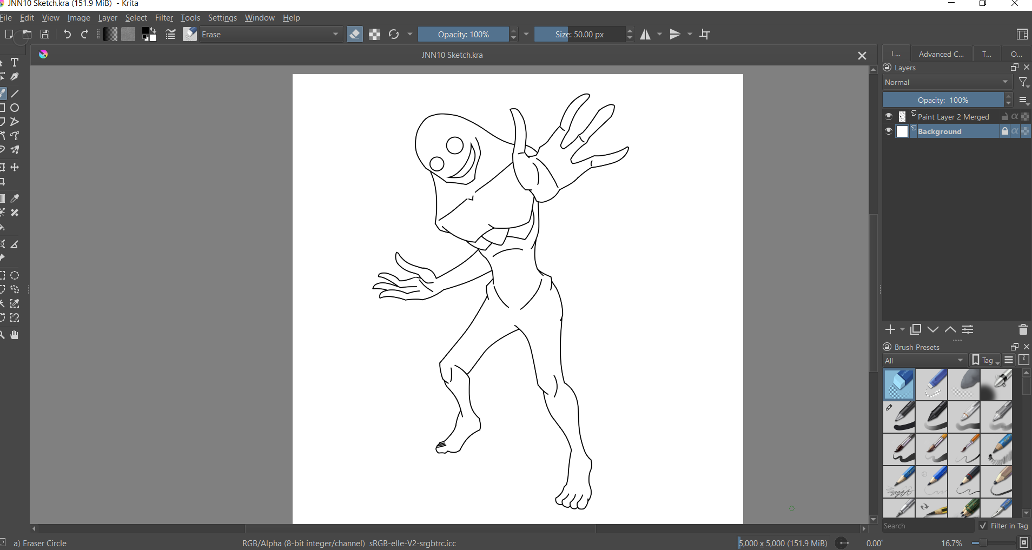Flip canvas with horizontal mirror tool
This screenshot has width=1032, height=550.
point(646,35)
